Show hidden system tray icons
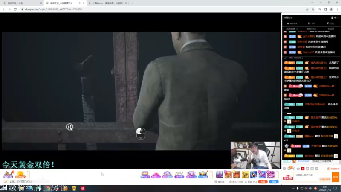 pos(293,189)
